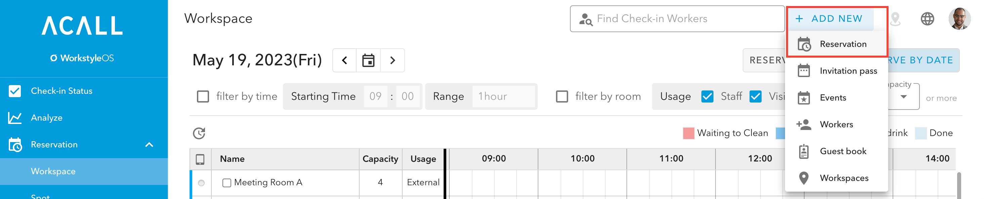The height and width of the screenshot is (199, 984).
Task: Check the Meeting Room A checkbox
Action: pyautogui.click(x=227, y=183)
